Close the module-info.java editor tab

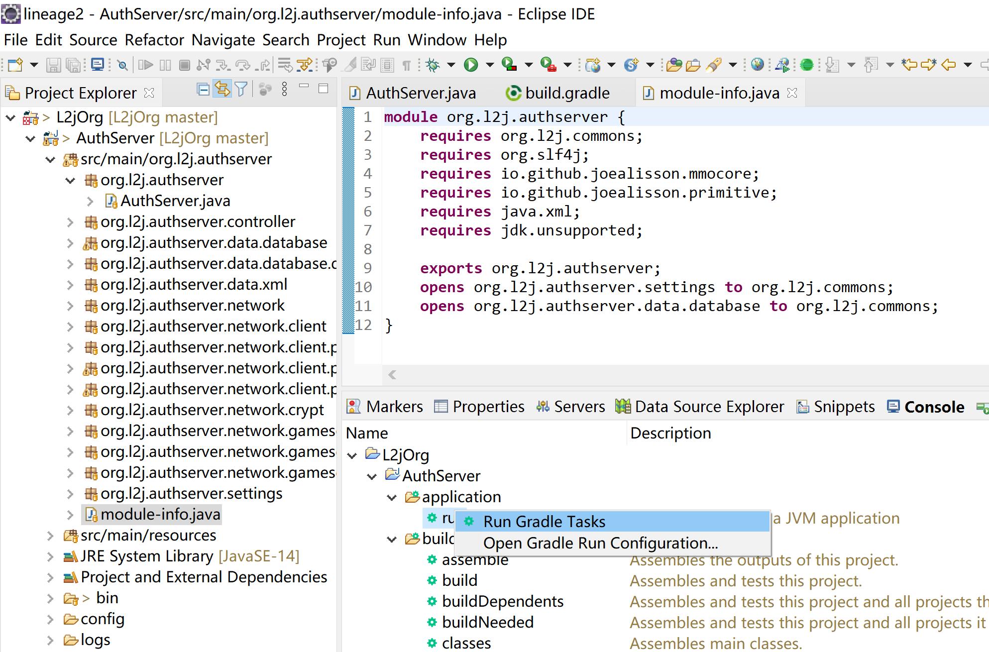click(792, 93)
